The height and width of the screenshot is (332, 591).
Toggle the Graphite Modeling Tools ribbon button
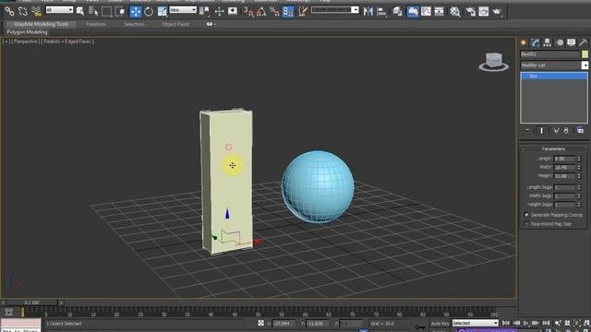point(413,12)
